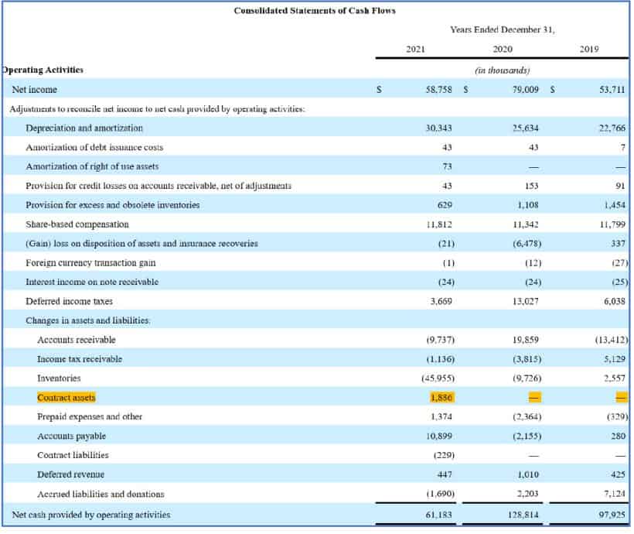Select the 2020 column header
Screen dimensions: 634x534
tap(503, 48)
